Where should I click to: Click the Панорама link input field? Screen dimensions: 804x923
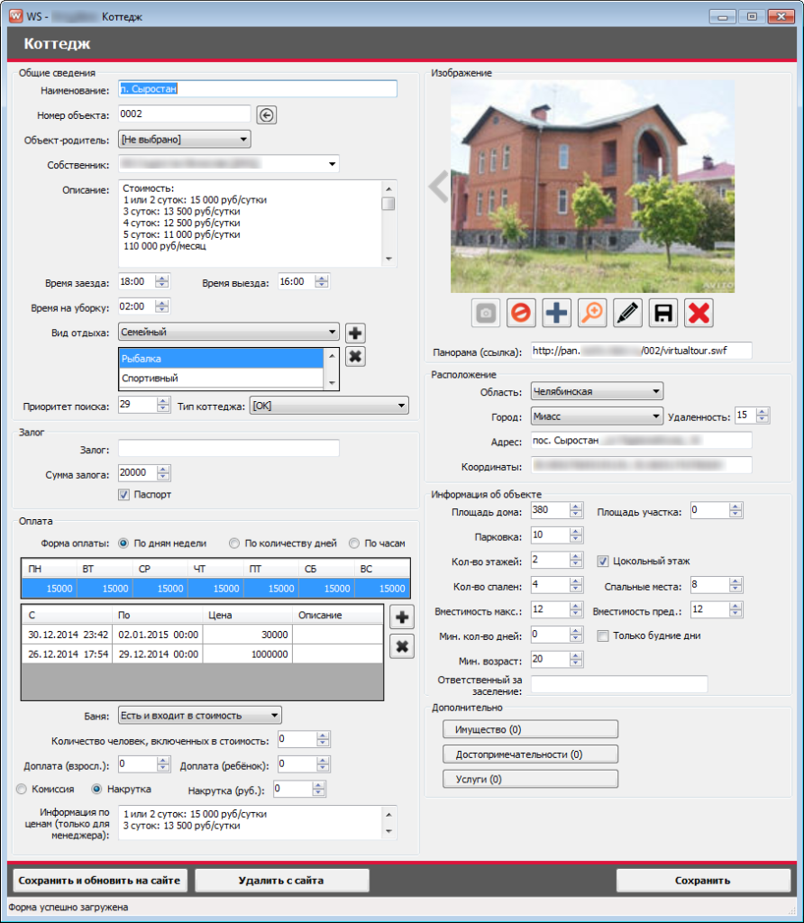coord(641,351)
